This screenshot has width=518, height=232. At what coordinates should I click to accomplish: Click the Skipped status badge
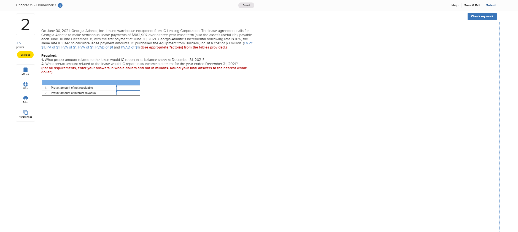25,55
